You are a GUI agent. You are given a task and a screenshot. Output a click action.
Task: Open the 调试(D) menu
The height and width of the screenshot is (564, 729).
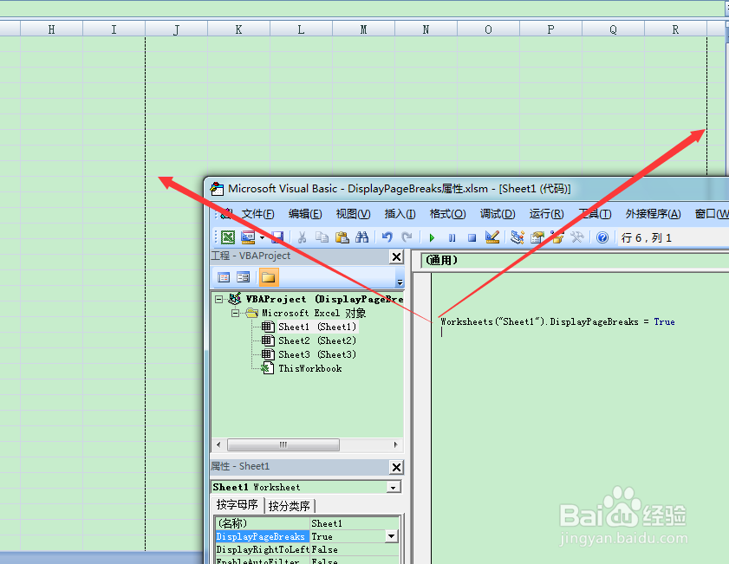pyautogui.click(x=498, y=214)
